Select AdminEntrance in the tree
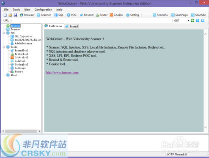Screen dimensions: 209x158 pos(23,44)
